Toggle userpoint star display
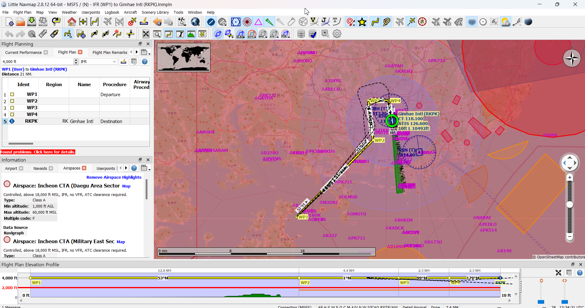This screenshot has height=308, width=585. pyautogui.click(x=362, y=22)
